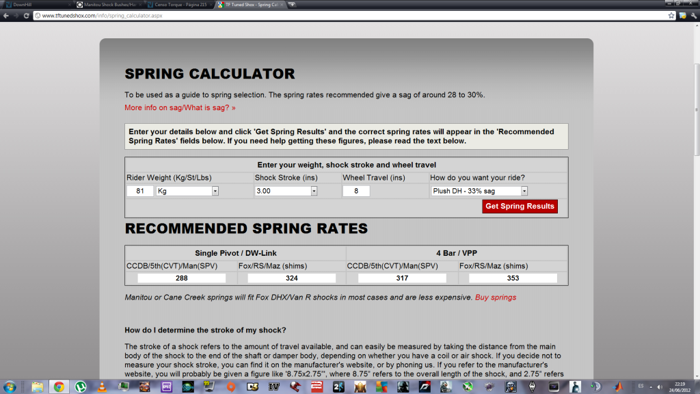Go back to the previous page

(5, 16)
